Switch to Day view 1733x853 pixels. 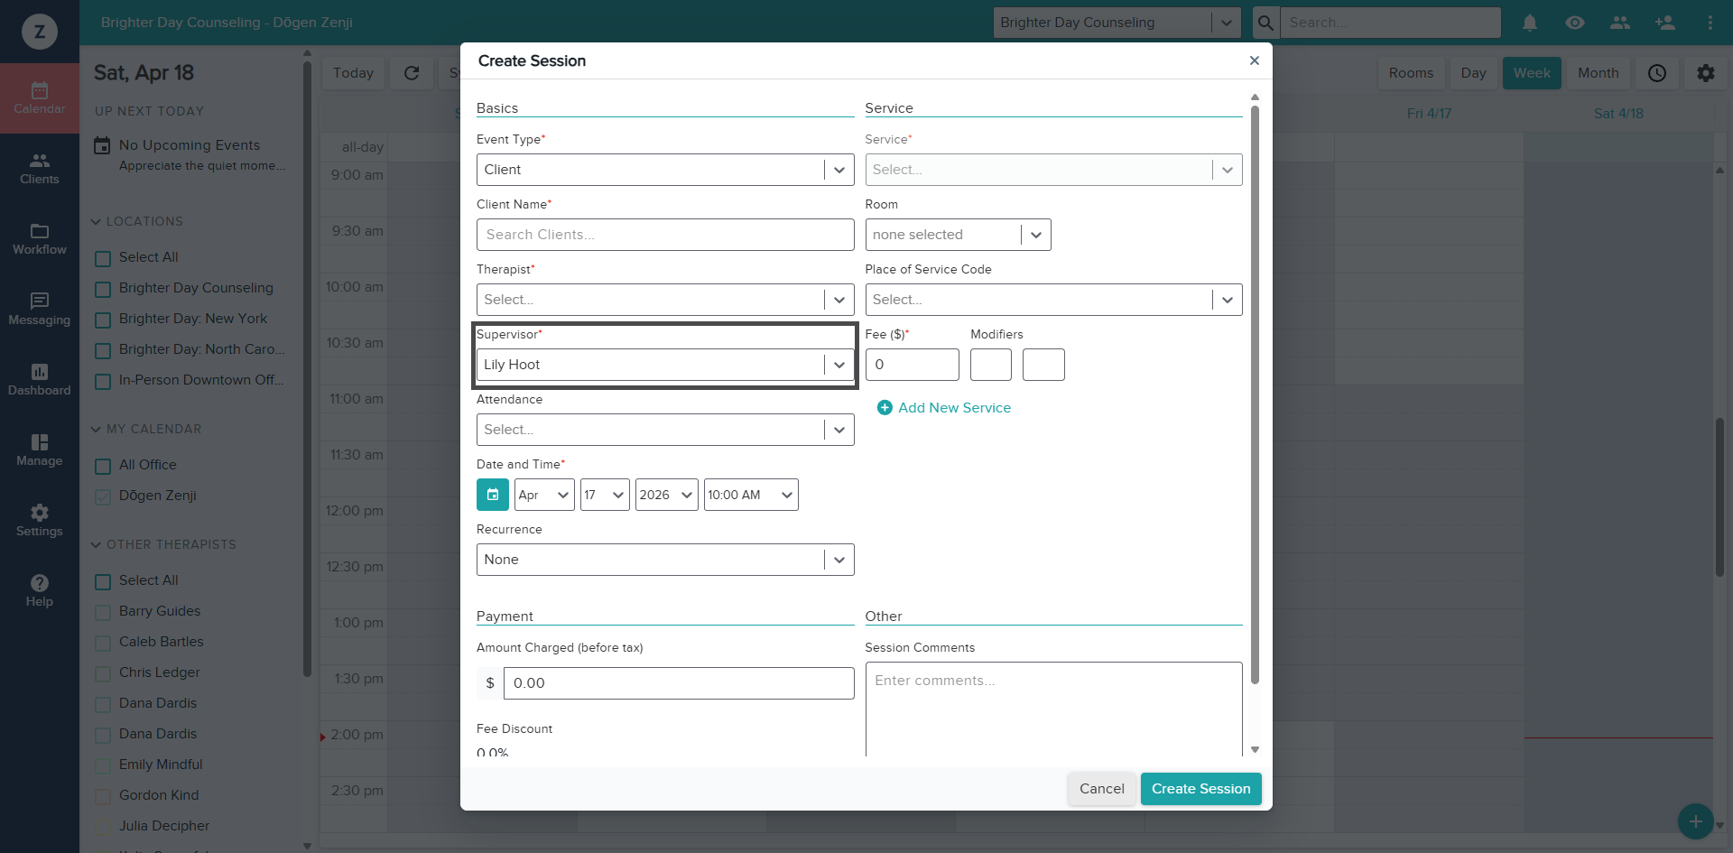(x=1473, y=73)
